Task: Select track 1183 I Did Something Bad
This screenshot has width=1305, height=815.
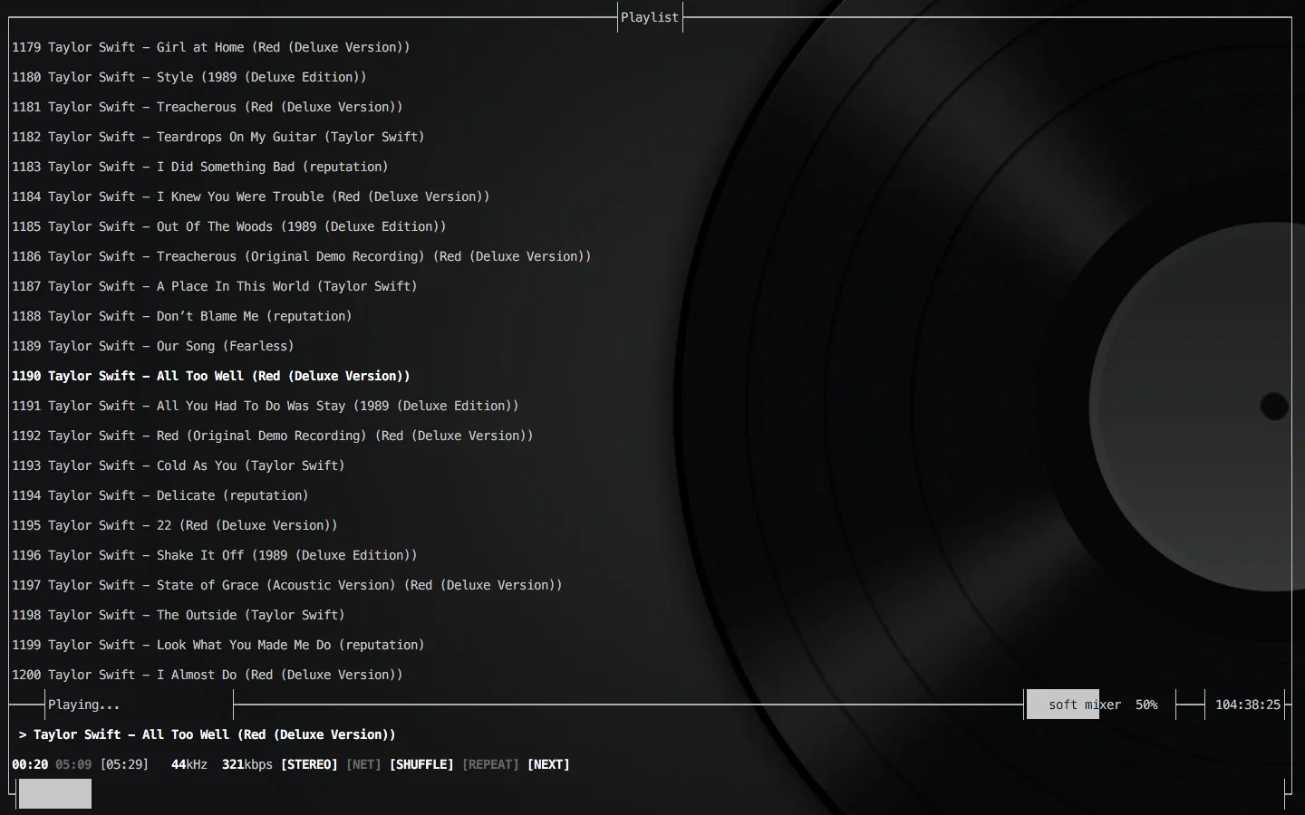Action: click(199, 167)
